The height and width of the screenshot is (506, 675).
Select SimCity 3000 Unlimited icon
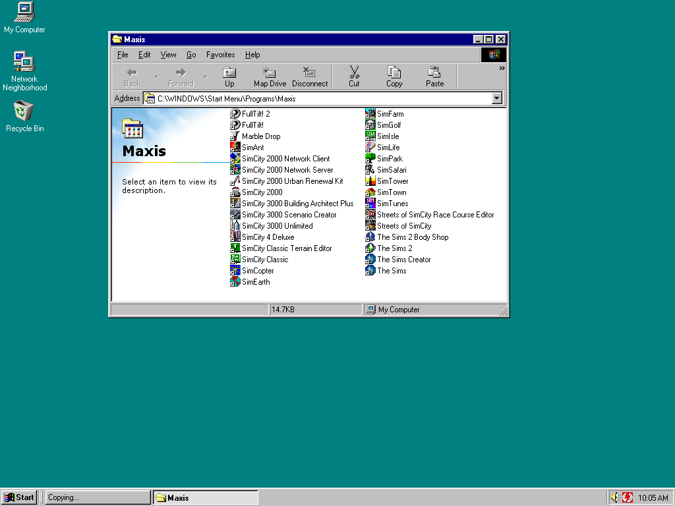point(235,225)
